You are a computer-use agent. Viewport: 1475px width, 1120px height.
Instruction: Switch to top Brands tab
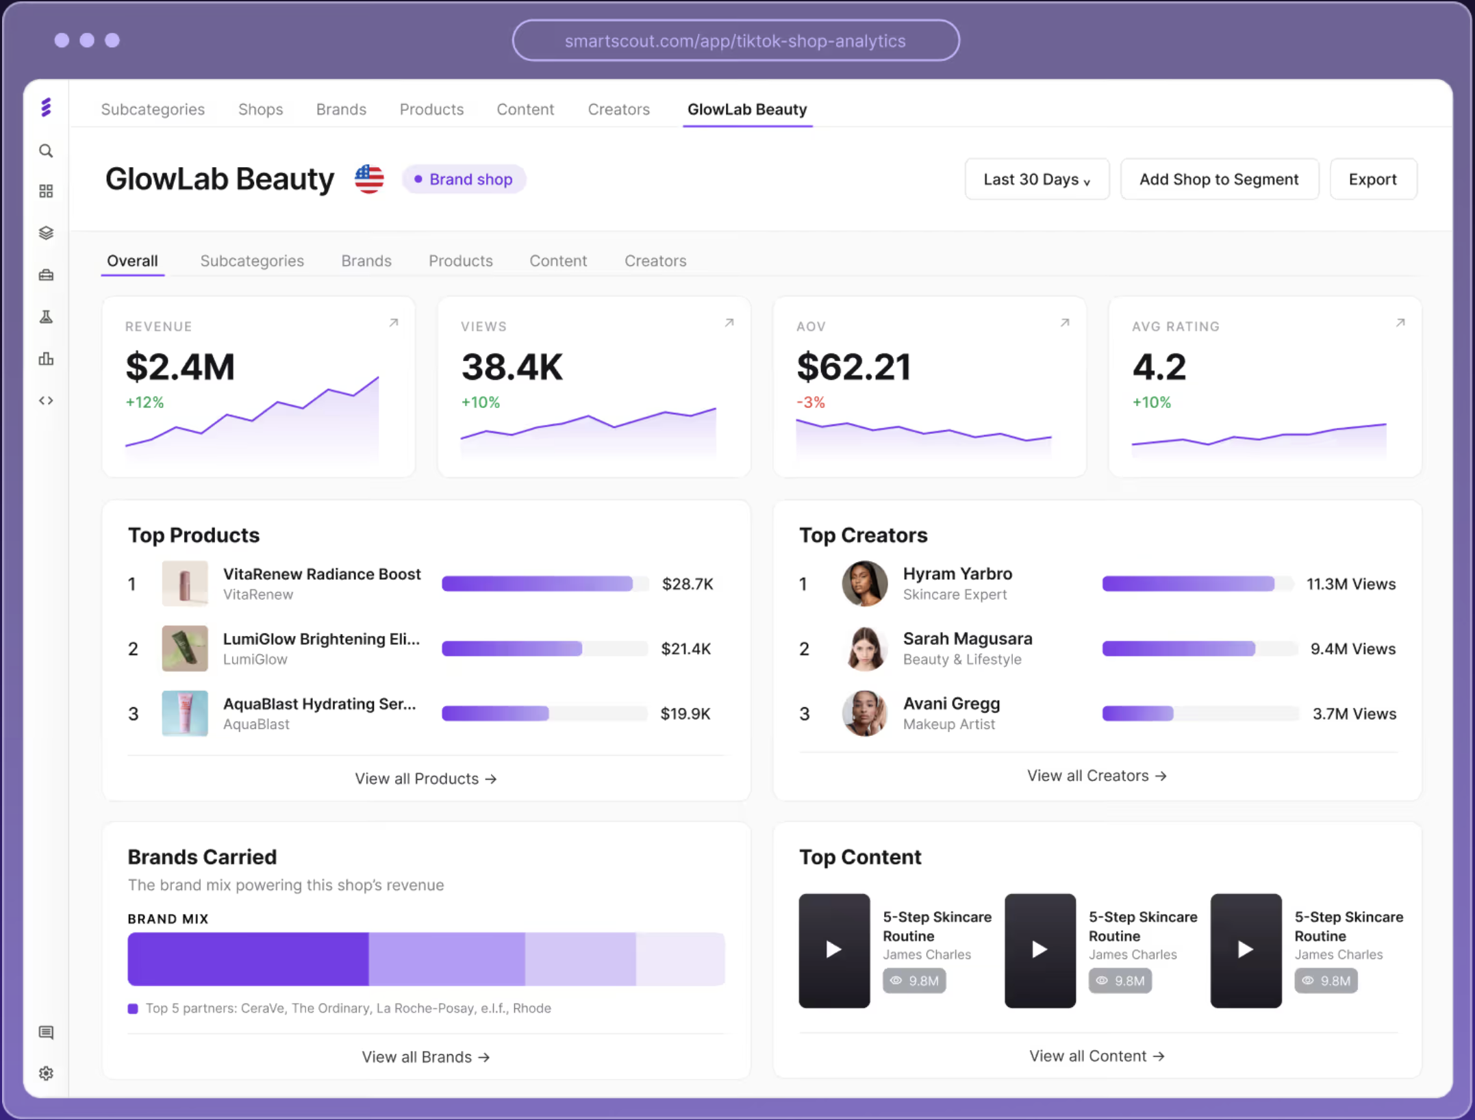click(341, 110)
